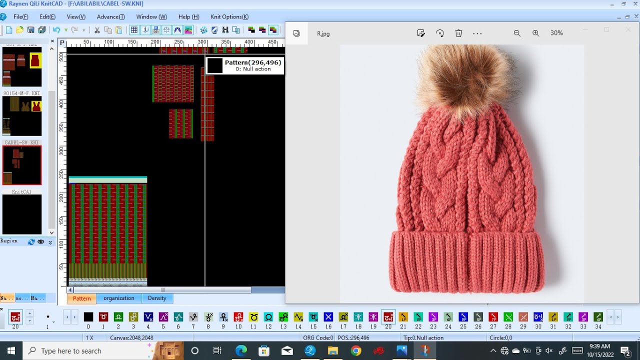Select the CABEL-SW.KNI thumbnail

tap(22, 165)
